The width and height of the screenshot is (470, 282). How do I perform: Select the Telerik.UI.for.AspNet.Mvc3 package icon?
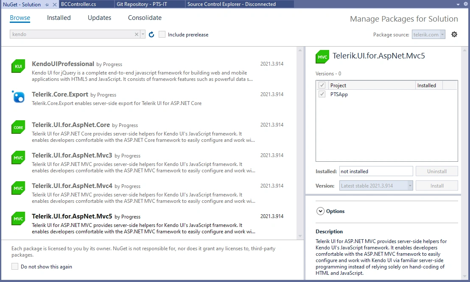18,158
